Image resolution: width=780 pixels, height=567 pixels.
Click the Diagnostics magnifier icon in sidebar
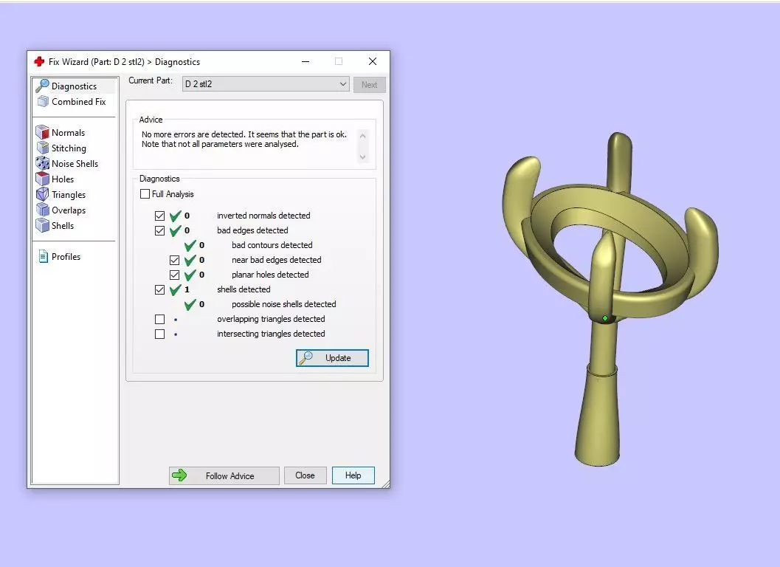(42, 86)
